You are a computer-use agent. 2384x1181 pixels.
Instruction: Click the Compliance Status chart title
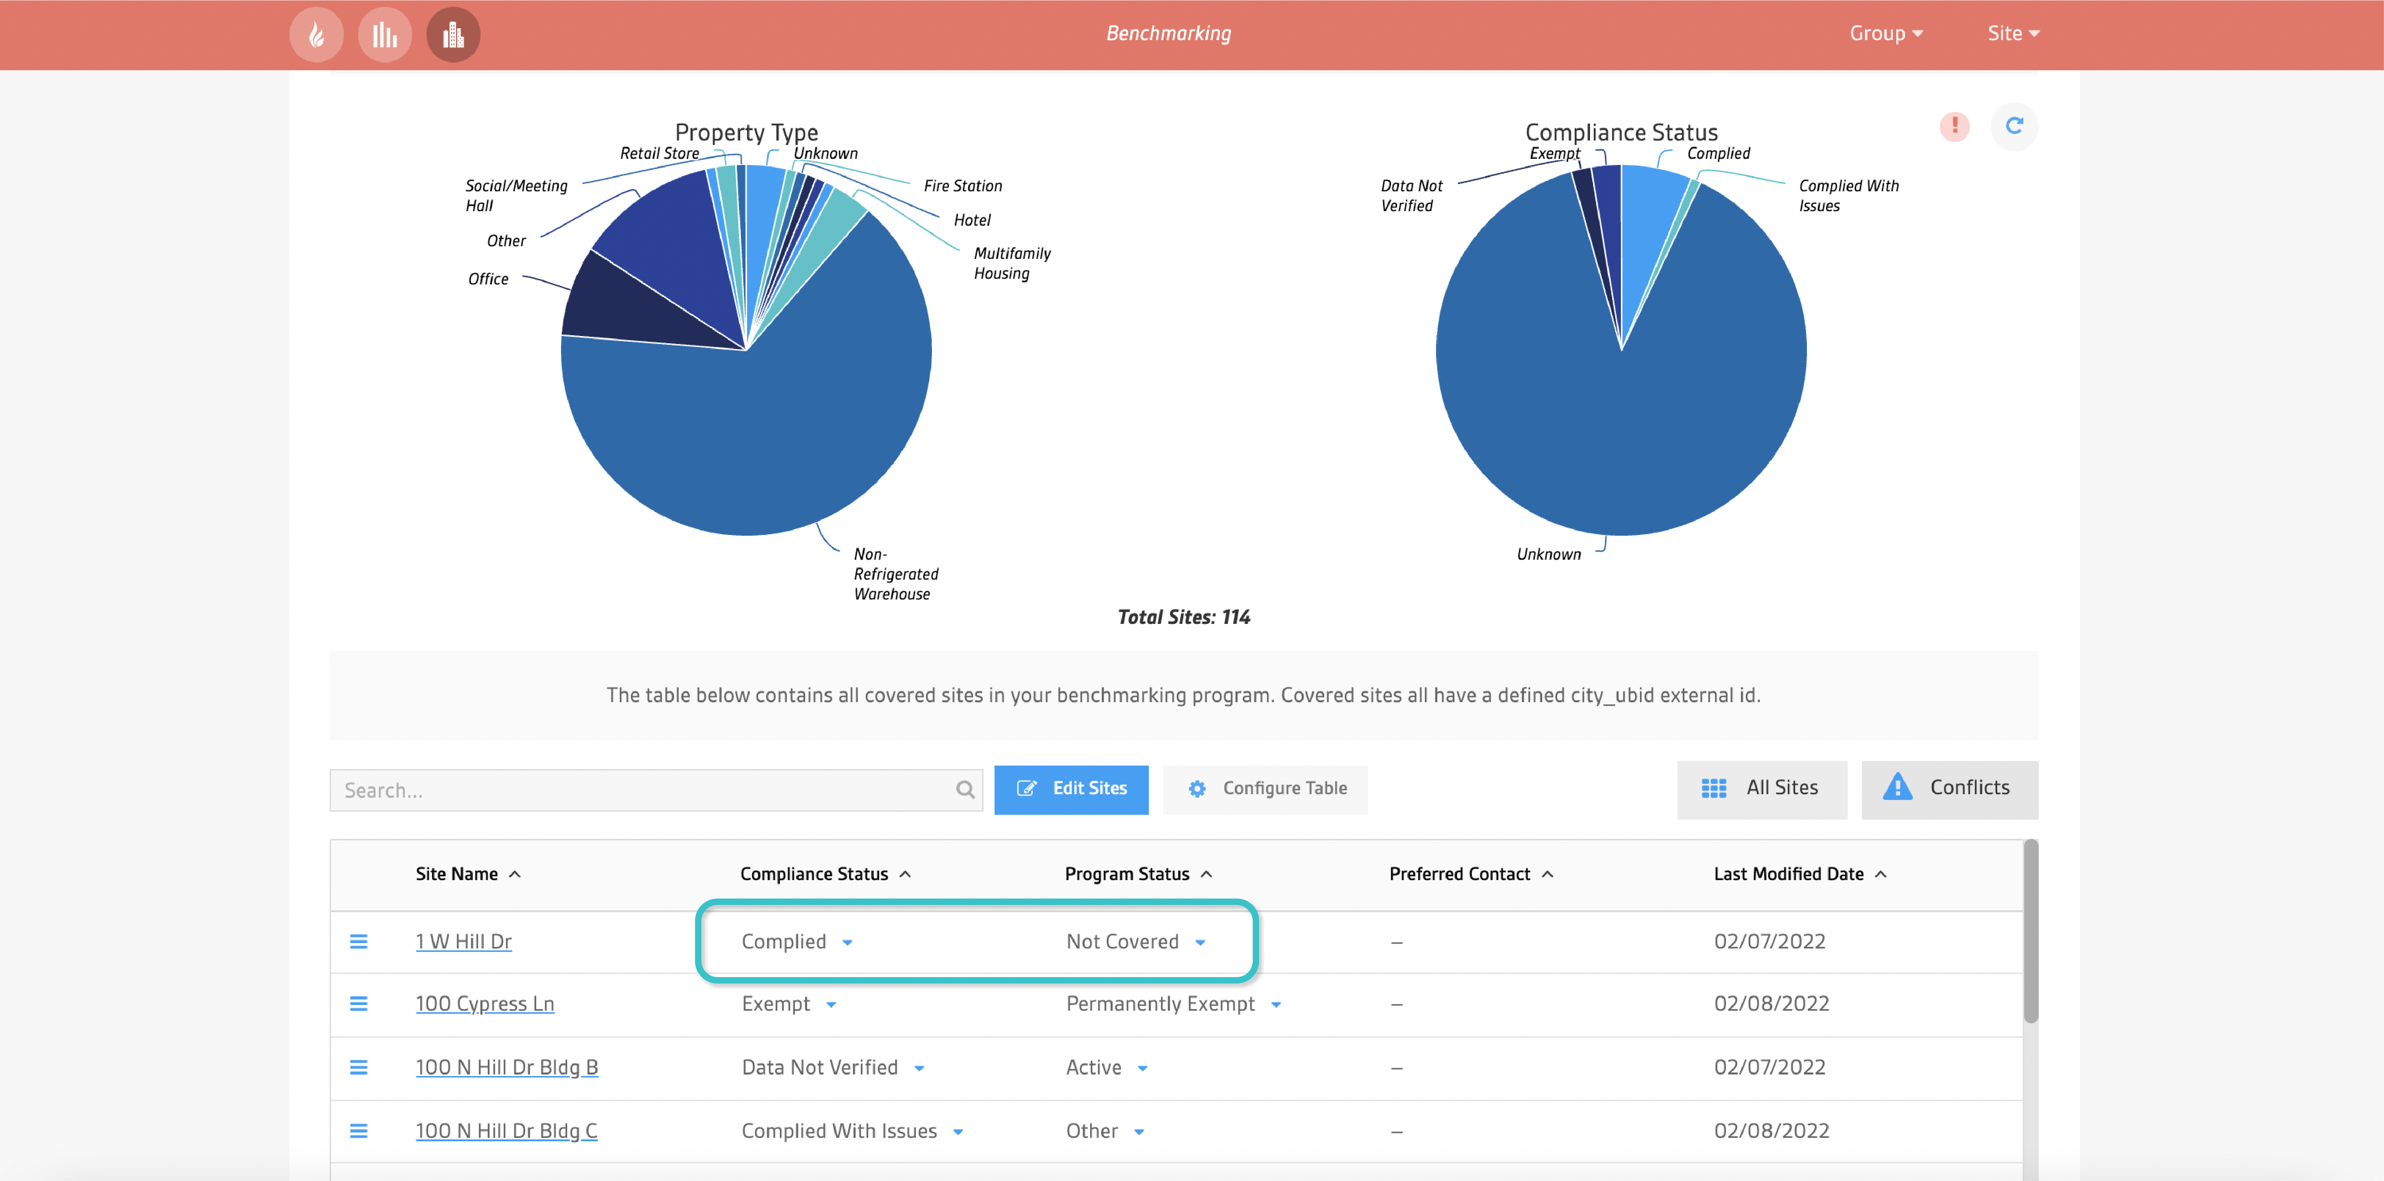coord(1621,132)
